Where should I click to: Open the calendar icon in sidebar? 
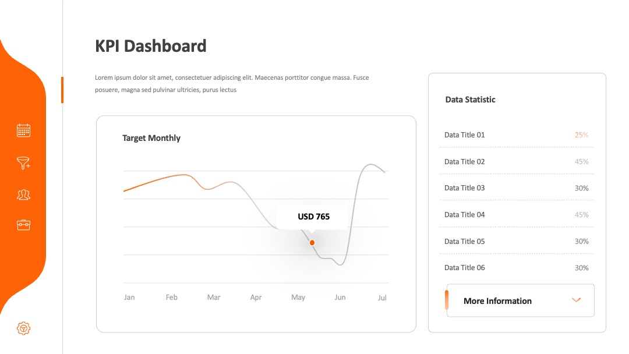pyautogui.click(x=23, y=130)
